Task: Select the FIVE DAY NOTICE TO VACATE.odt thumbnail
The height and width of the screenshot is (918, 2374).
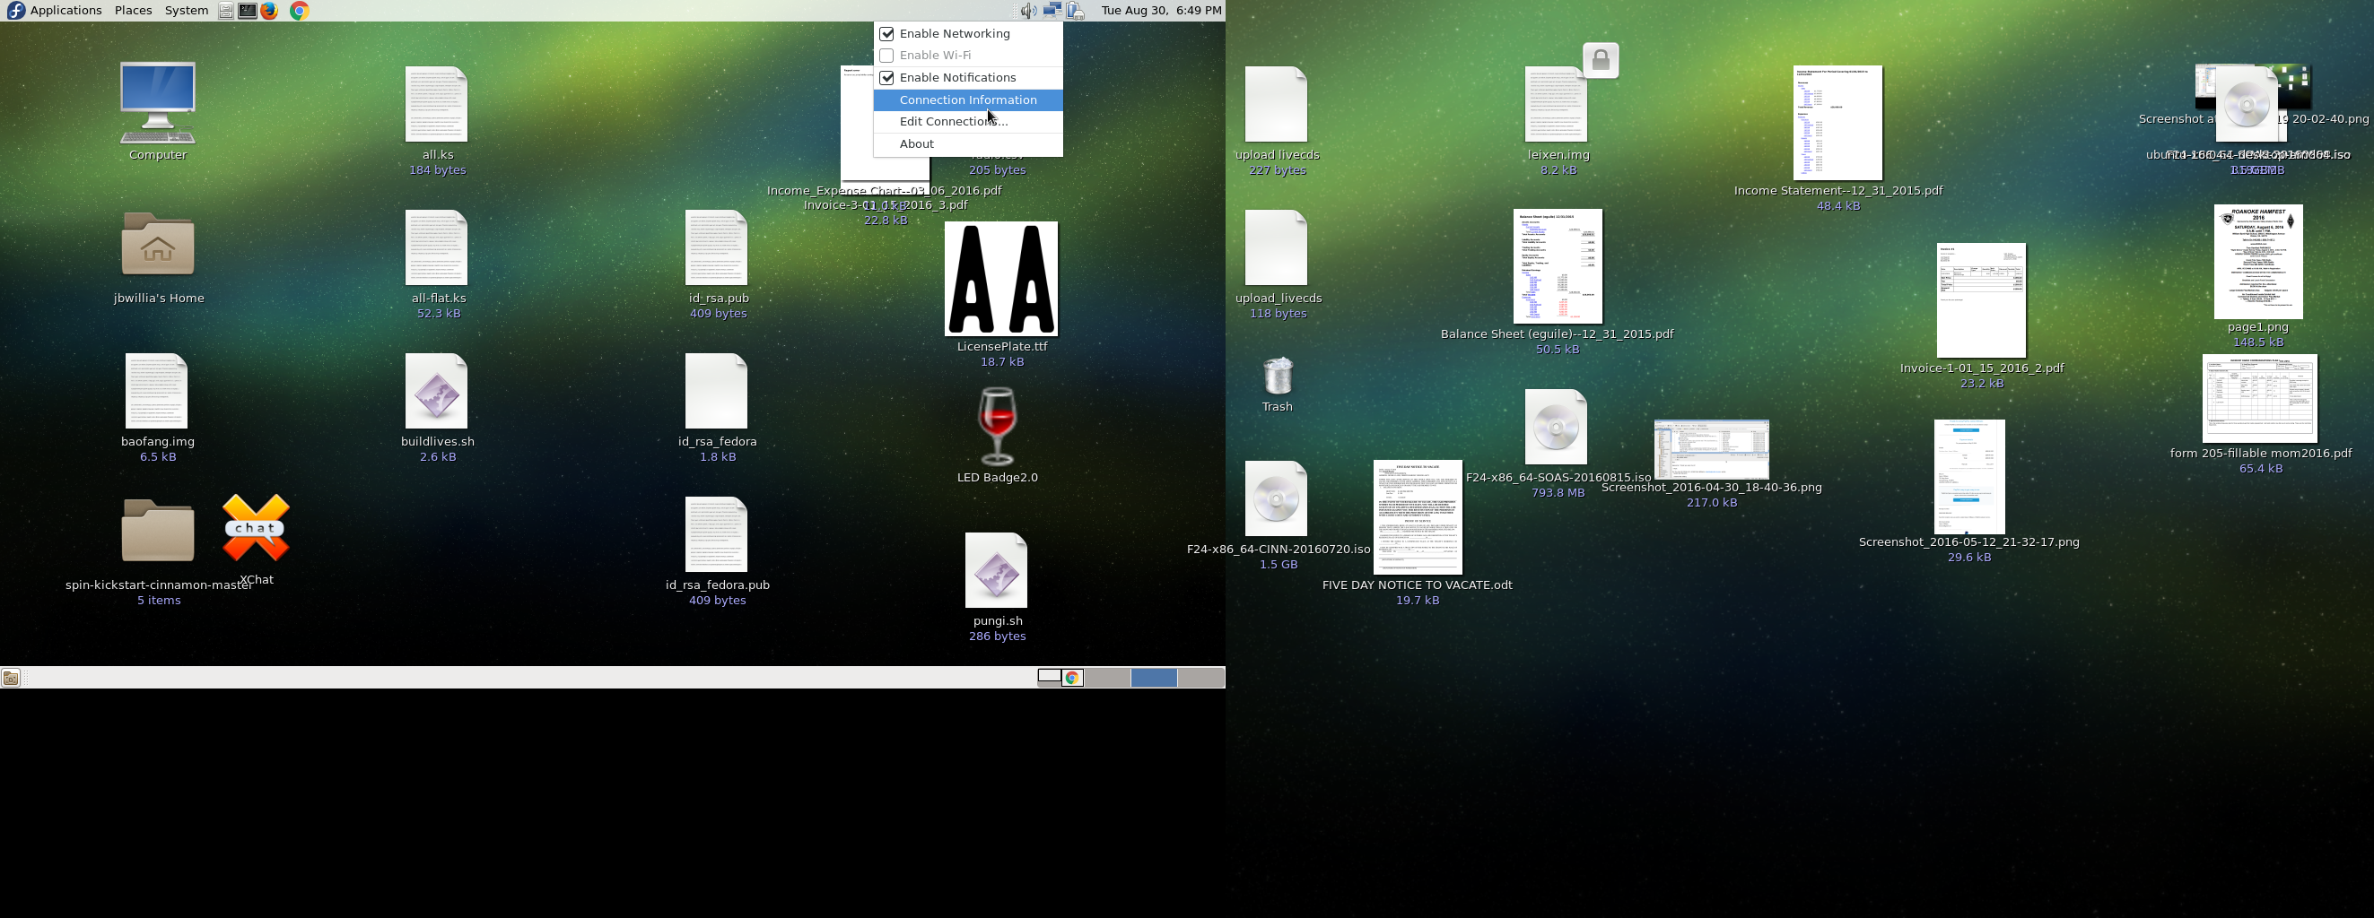Action: tap(1418, 517)
